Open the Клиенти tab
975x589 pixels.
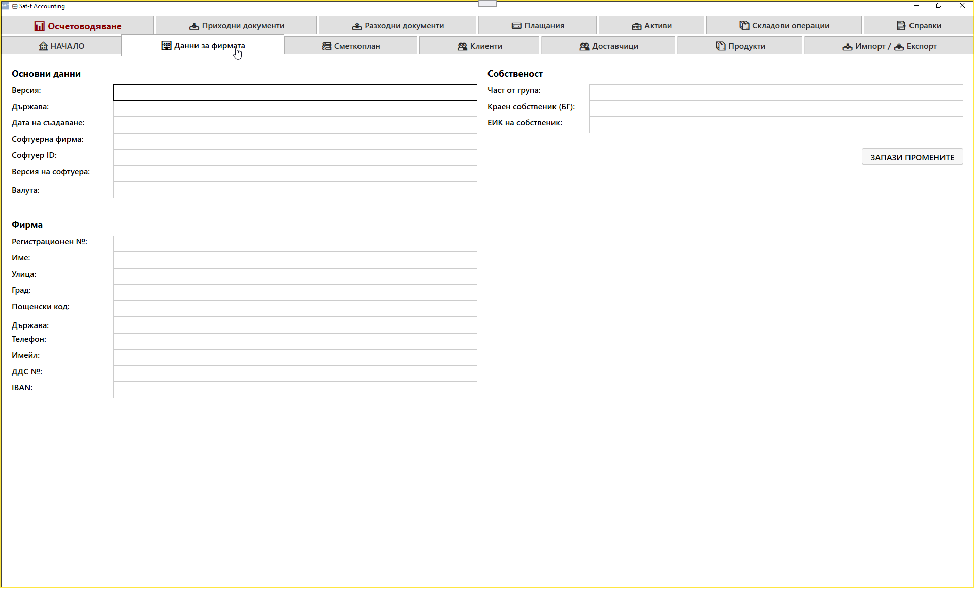479,46
